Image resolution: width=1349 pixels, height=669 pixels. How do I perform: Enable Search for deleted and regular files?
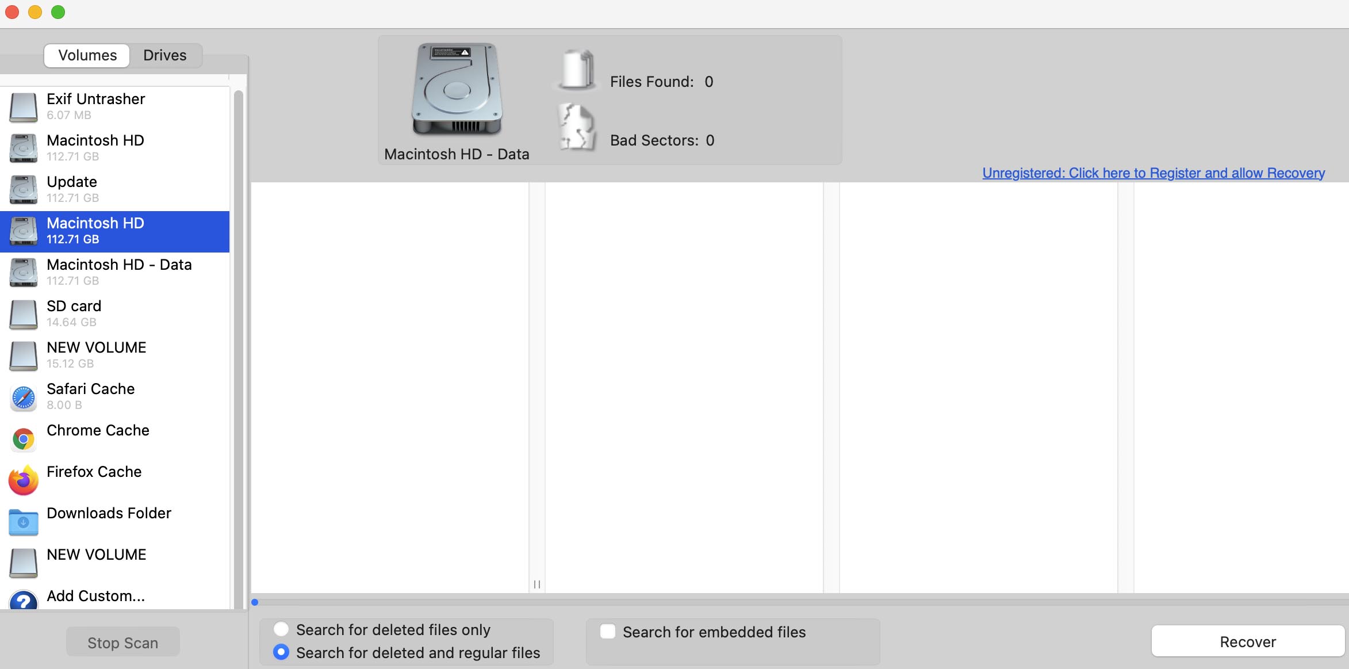tap(281, 652)
